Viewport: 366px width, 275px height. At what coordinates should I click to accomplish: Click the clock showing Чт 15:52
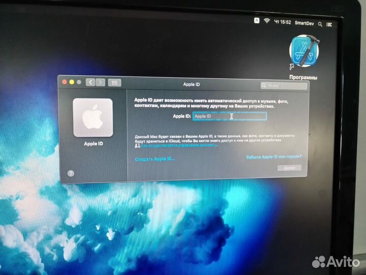[x=283, y=22]
